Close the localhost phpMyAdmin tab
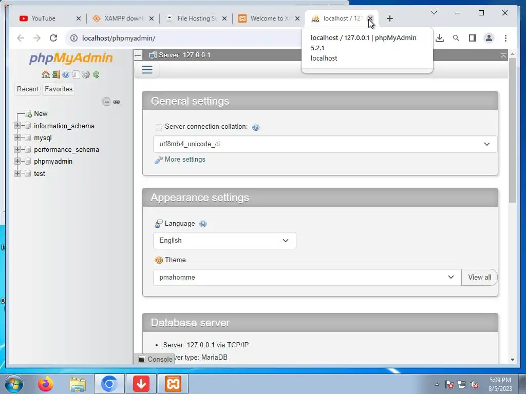The image size is (526, 394). 370,18
